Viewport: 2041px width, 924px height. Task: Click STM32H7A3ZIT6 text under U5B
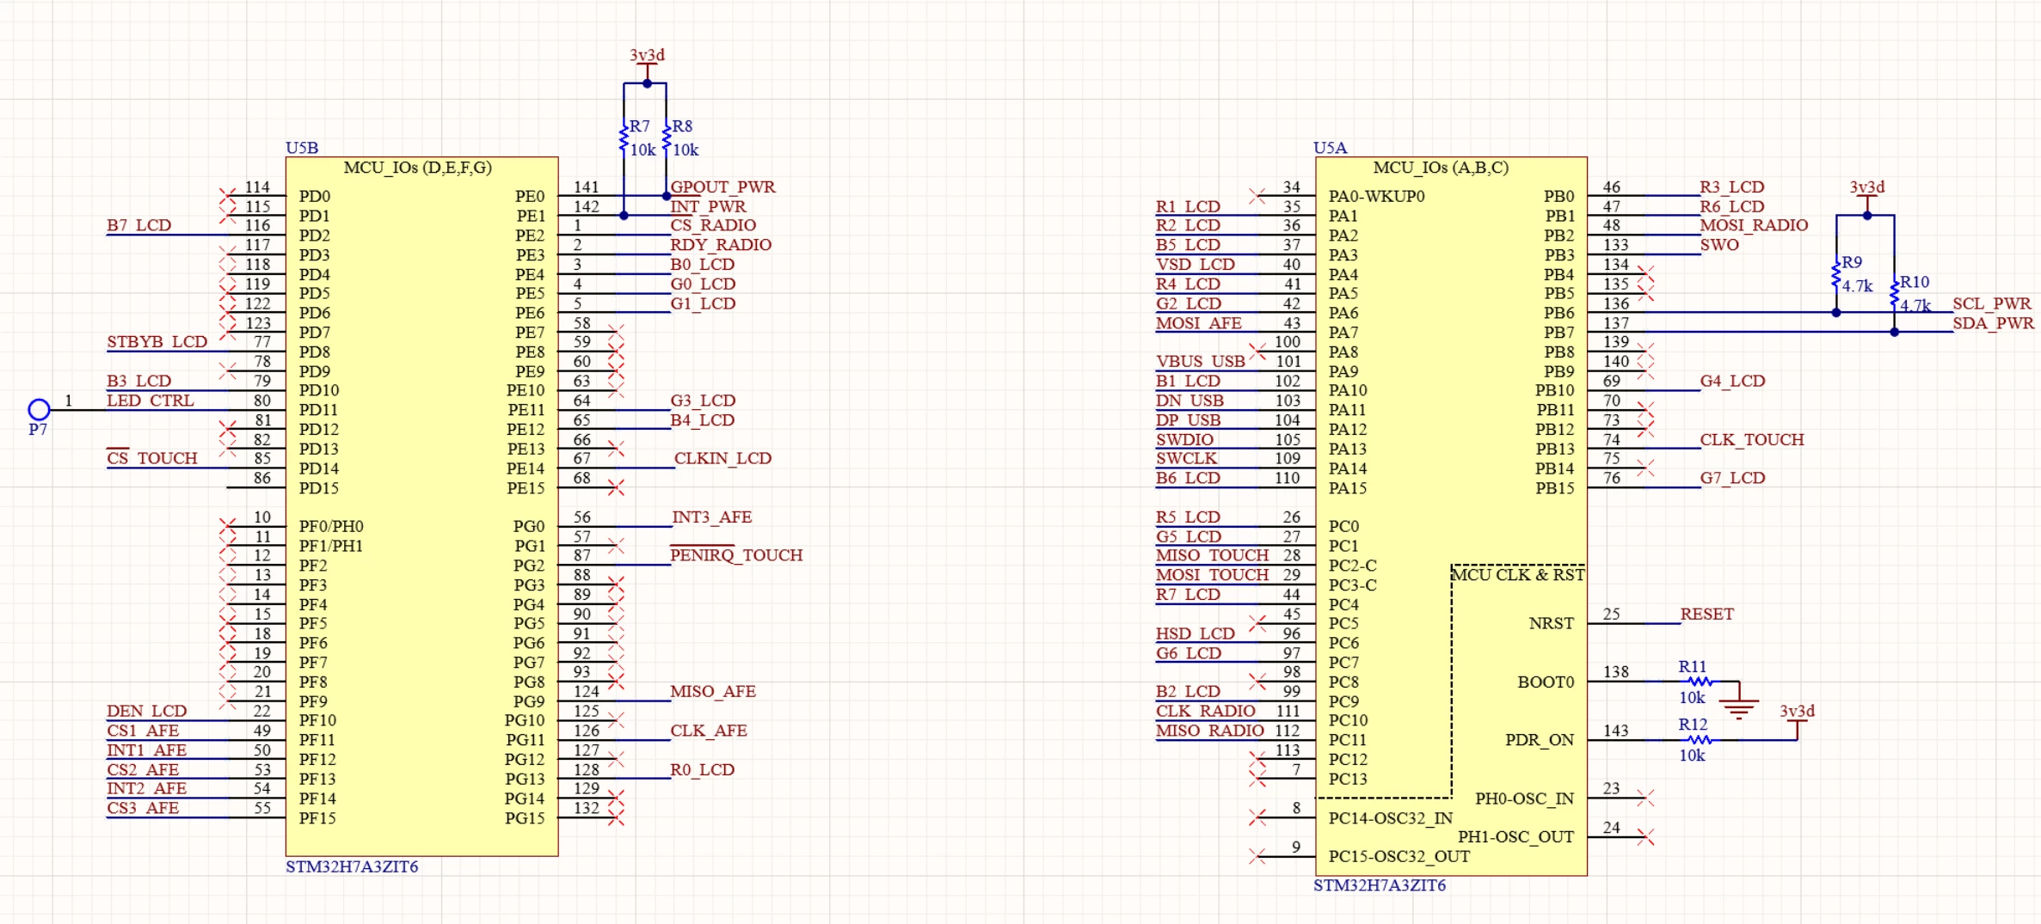point(352,866)
